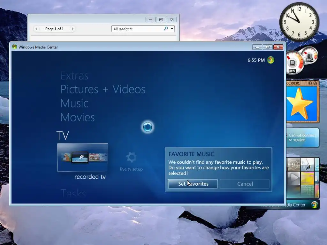Minimize the Windows Media Center window
This screenshot has height=245, width=327.
(257, 47)
